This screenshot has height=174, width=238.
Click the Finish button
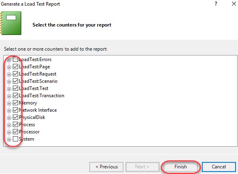181,167
